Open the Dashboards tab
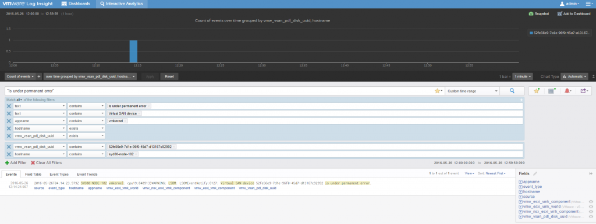The image size is (596, 224). point(76,4)
